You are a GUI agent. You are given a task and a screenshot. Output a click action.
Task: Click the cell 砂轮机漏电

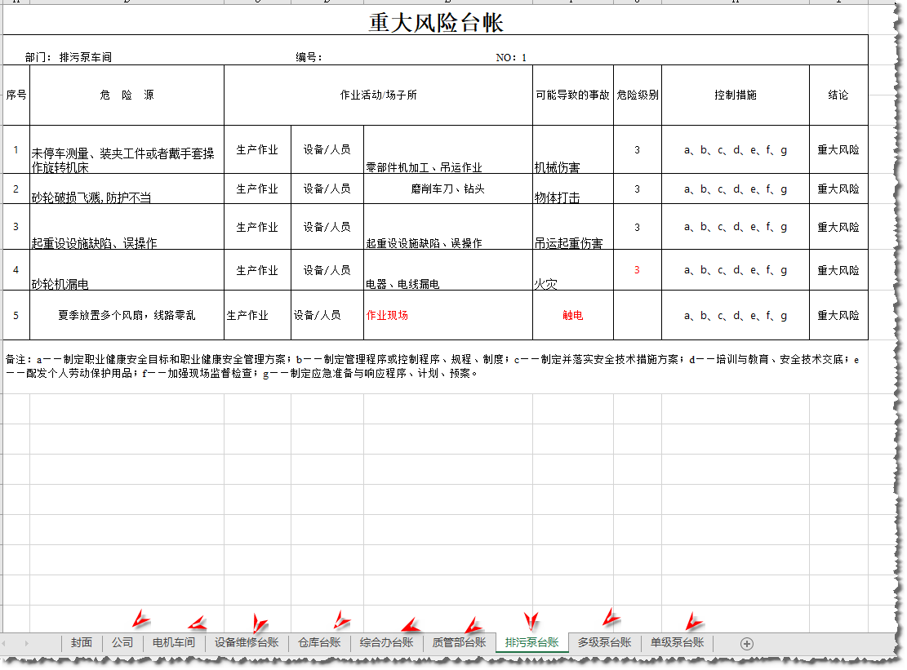tap(127, 270)
